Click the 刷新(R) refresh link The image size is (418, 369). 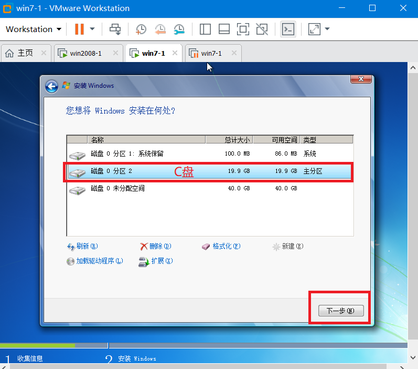[x=82, y=246]
